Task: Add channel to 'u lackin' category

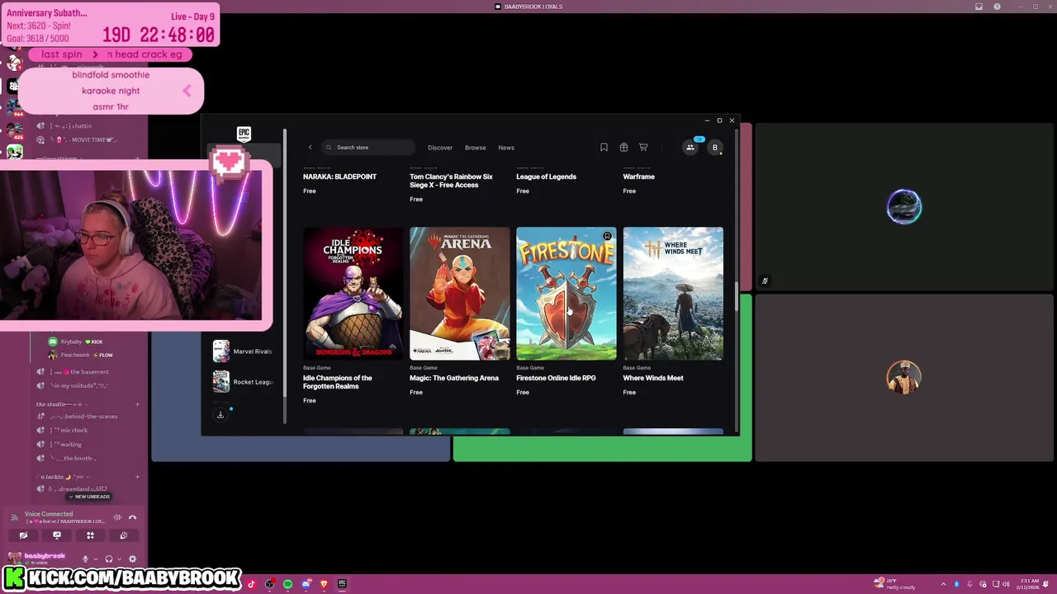Action: pyautogui.click(x=137, y=477)
